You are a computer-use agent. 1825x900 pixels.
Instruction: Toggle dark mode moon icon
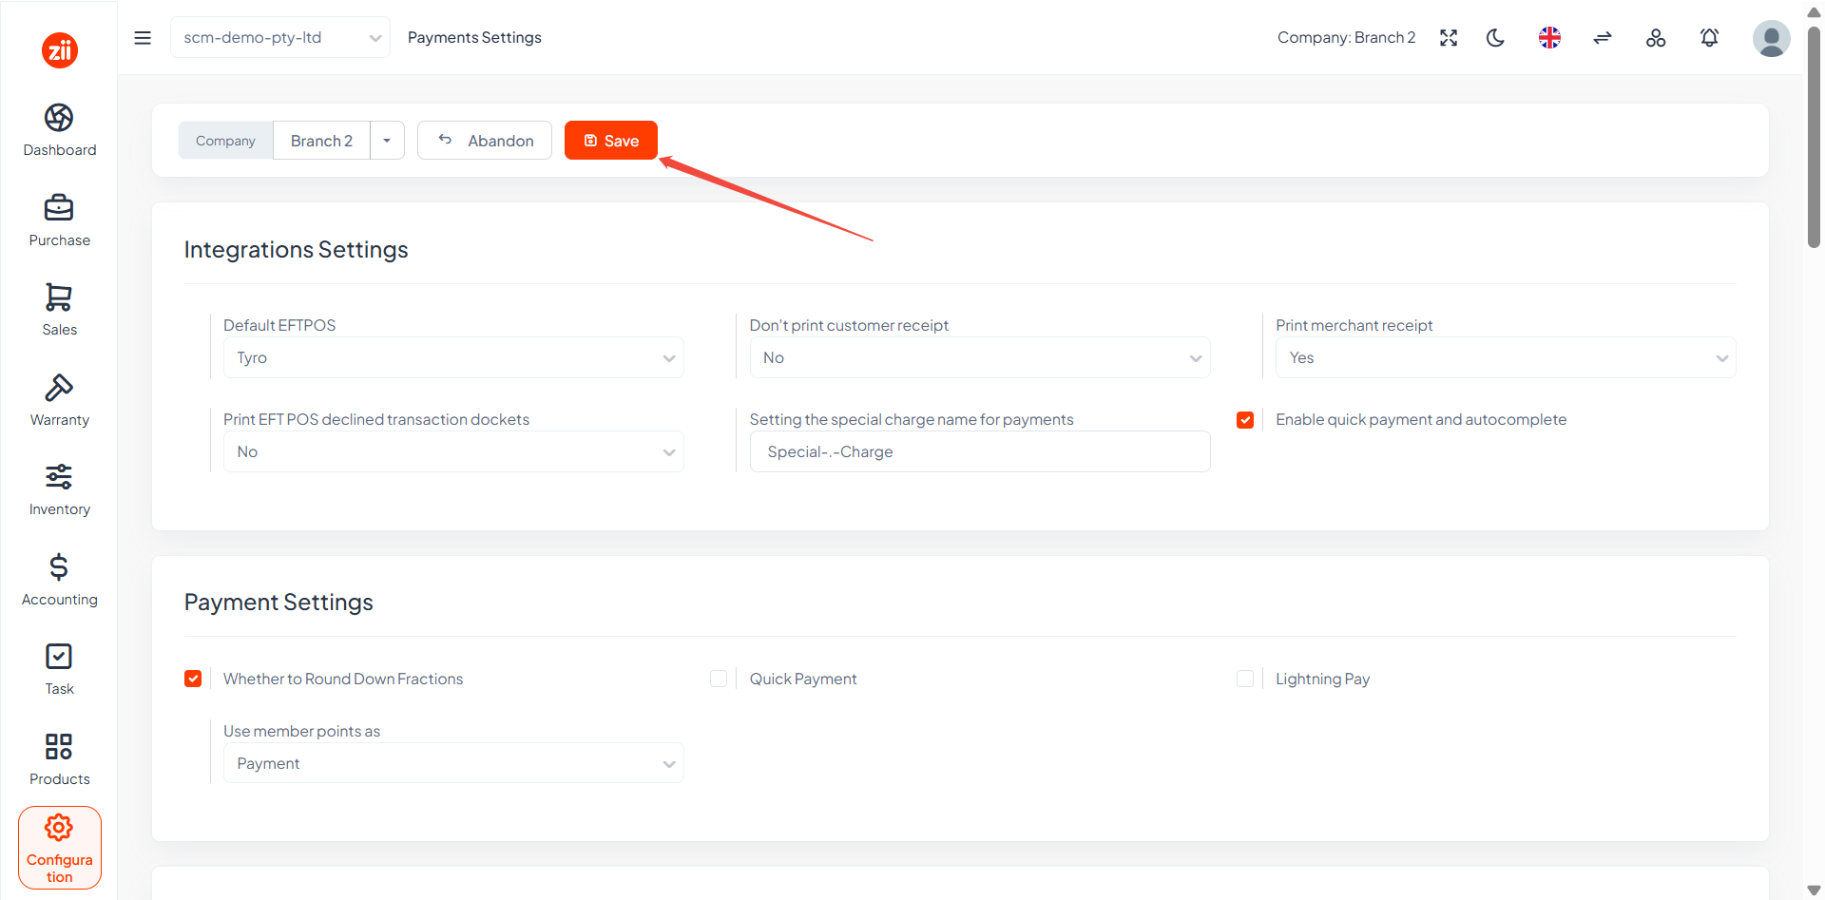(1495, 38)
